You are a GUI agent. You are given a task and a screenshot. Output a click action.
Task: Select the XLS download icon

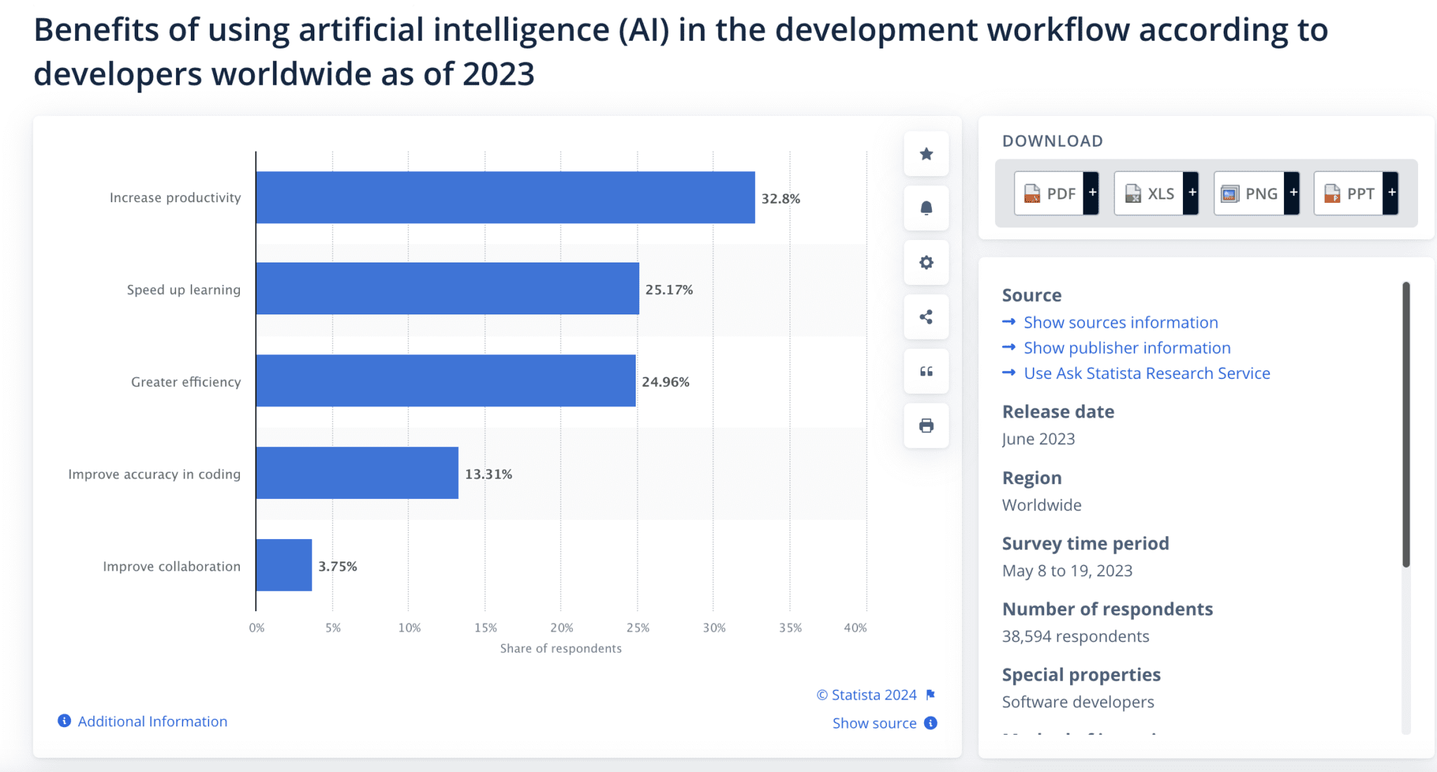click(x=1132, y=193)
